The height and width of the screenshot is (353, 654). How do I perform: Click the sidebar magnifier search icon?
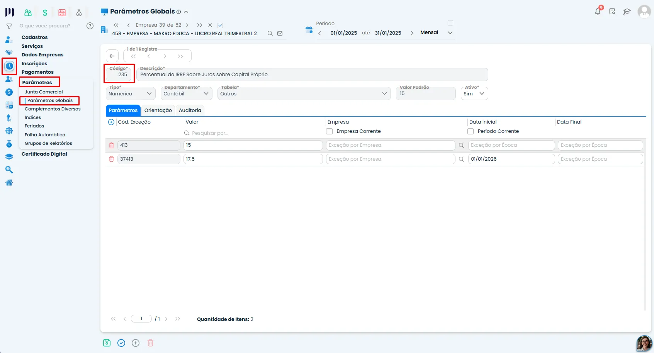click(9, 170)
